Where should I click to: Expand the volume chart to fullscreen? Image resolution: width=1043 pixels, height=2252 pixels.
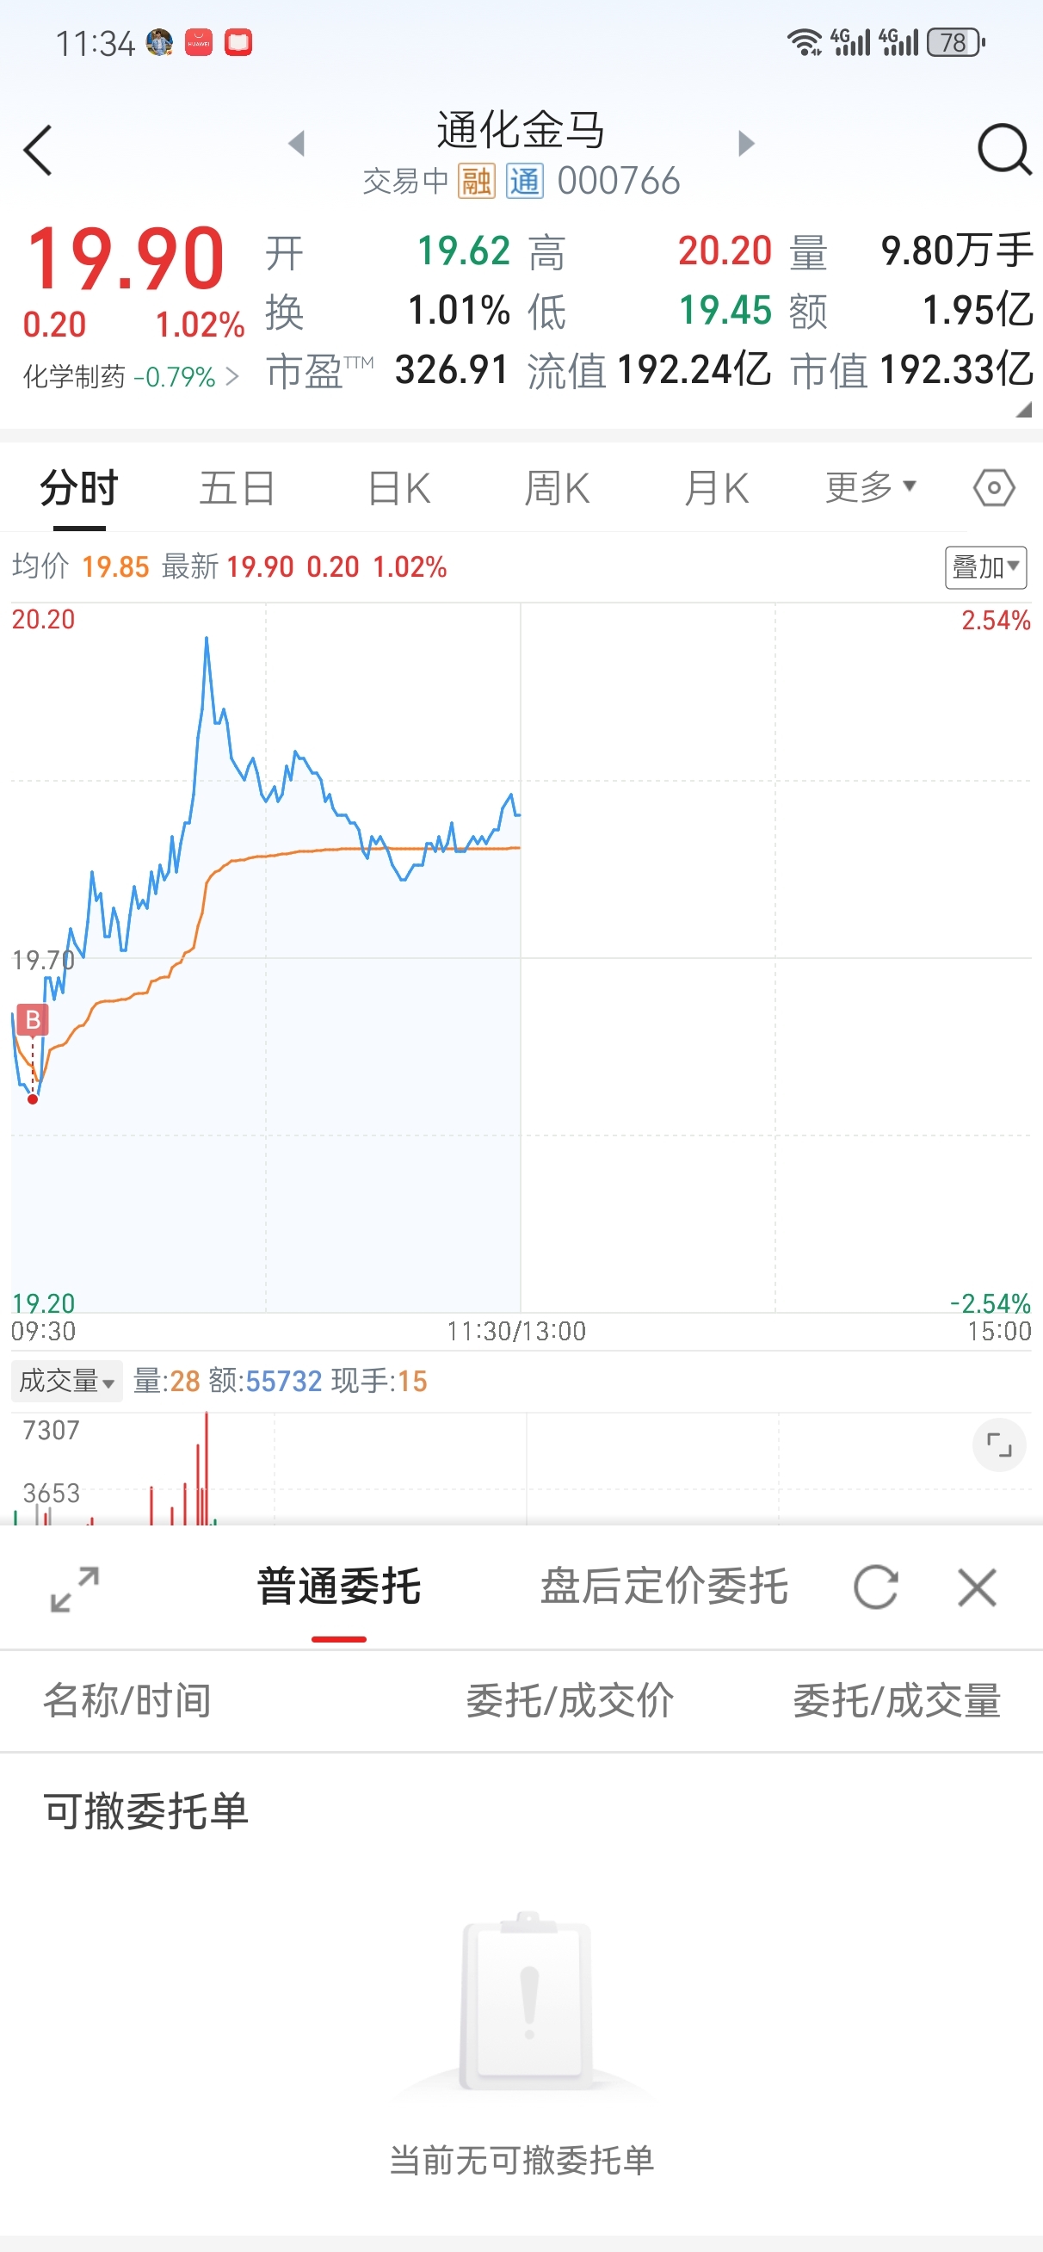click(x=998, y=1445)
